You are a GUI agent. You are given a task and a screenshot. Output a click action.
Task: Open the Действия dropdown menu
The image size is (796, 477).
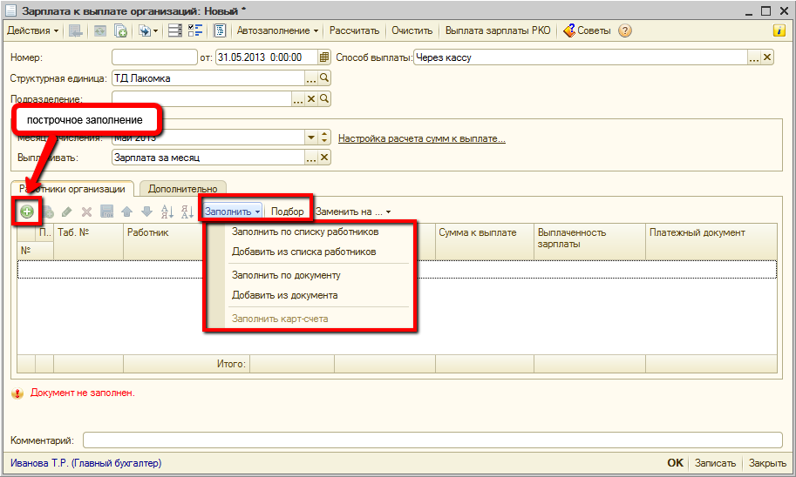tap(32, 30)
